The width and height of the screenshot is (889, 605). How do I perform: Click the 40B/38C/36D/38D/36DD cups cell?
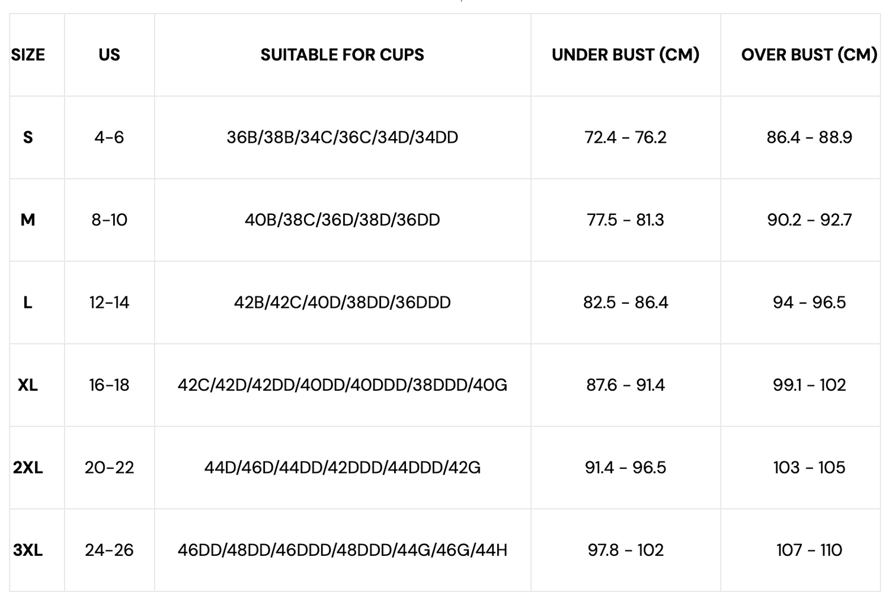tap(342, 220)
